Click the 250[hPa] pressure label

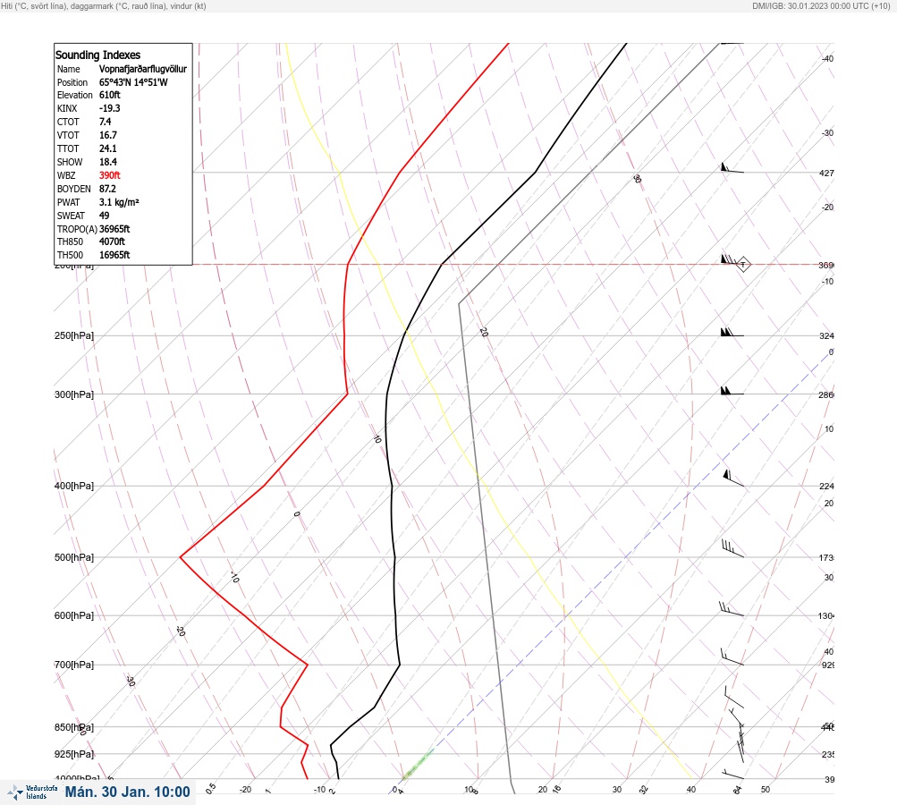pyautogui.click(x=74, y=335)
